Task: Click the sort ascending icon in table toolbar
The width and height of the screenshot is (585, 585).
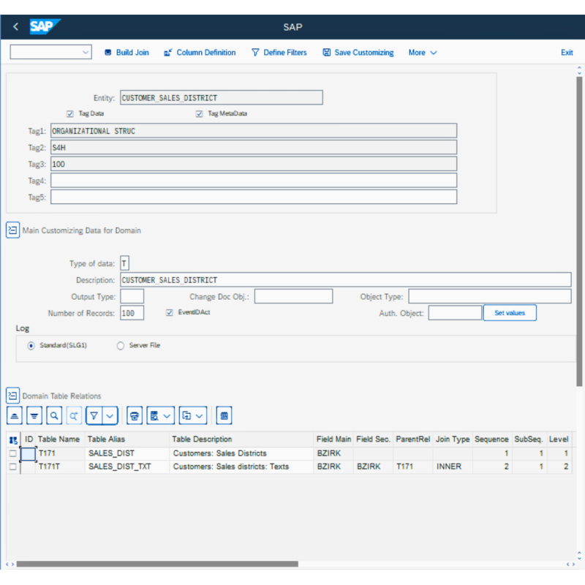Action: pos(15,415)
